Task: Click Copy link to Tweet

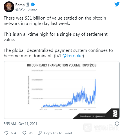Action: 58,133
